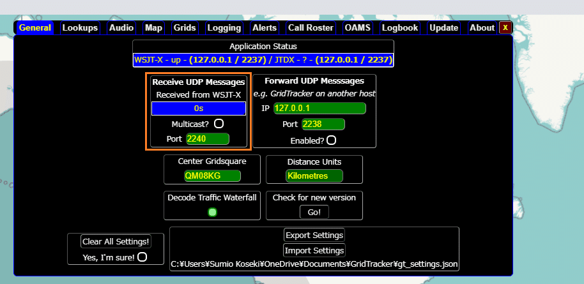The width and height of the screenshot is (584, 284).
Task: Click Go! to check for new version
Action: [314, 212]
